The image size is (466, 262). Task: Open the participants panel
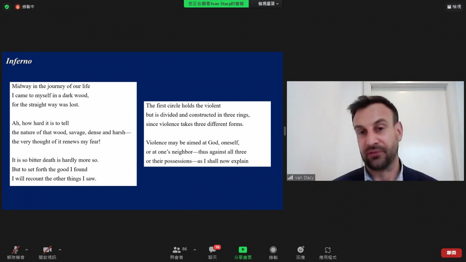(177, 252)
